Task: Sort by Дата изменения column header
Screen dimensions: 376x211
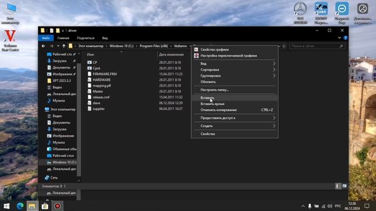Action: click(x=171, y=55)
